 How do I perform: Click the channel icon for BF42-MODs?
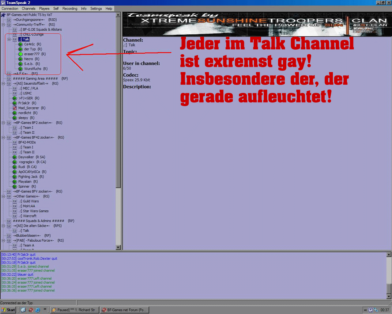[x=15, y=142]
